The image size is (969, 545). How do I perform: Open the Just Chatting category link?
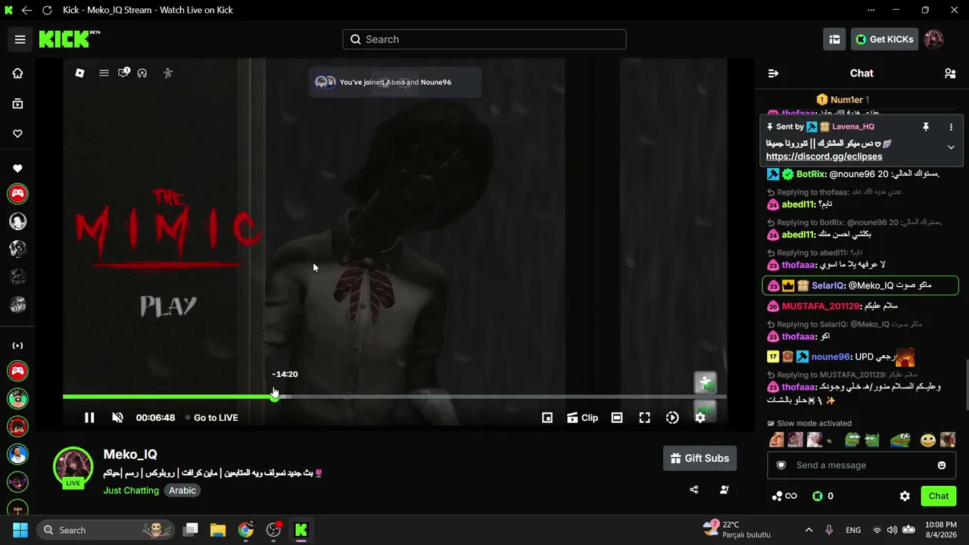point(131,490)
